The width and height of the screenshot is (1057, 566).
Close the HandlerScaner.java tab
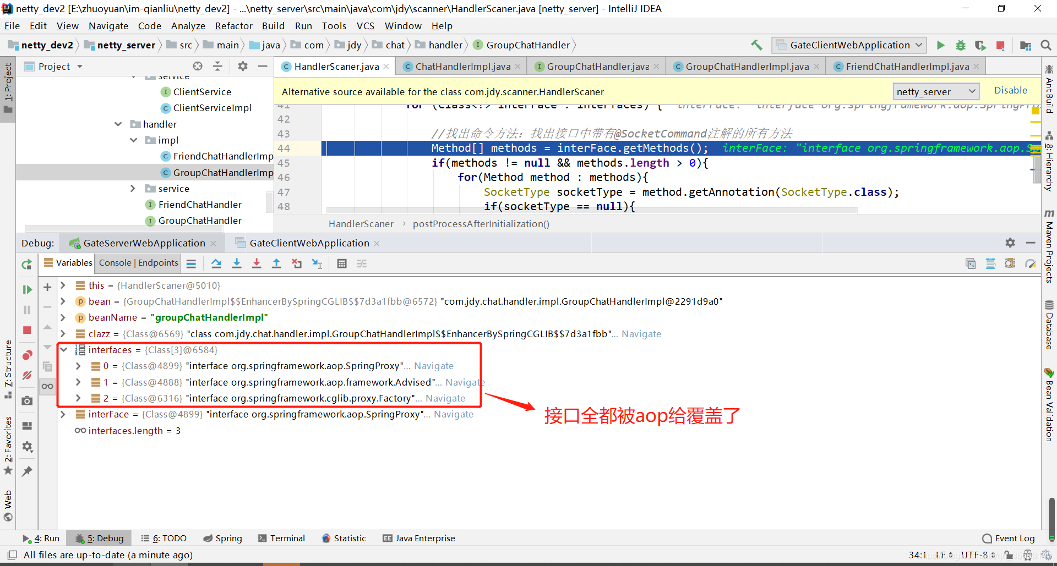[386, 67]
